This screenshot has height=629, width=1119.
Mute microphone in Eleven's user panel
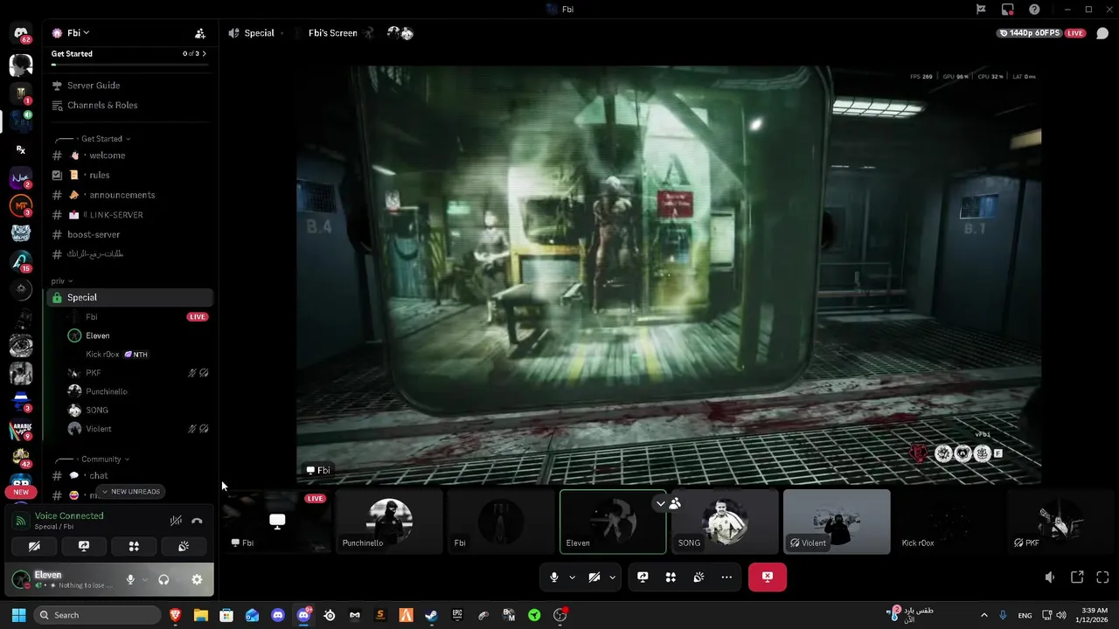(x=130, y=579)
